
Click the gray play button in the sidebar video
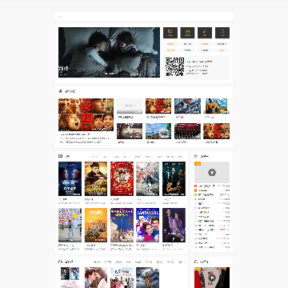[x=212, y=172]
